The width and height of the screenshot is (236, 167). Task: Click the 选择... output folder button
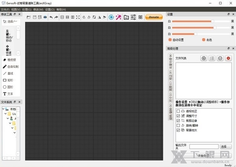(226, 147)
